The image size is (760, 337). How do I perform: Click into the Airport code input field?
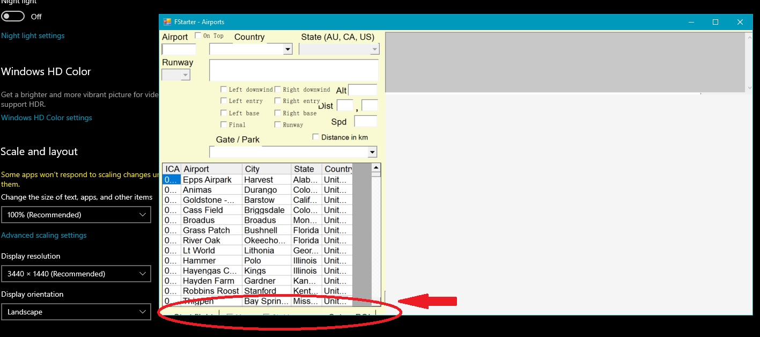[179, 49]
